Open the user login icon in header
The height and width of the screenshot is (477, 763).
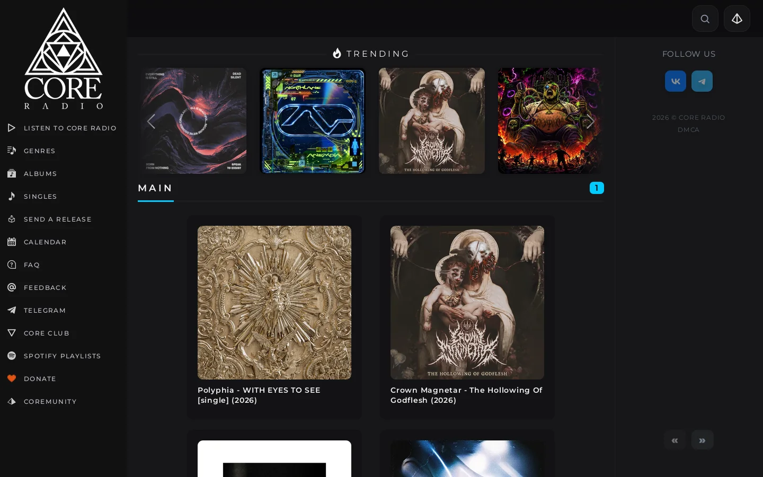(737, 19)
